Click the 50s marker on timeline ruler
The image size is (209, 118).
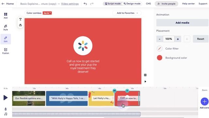(x=132, y=88)
